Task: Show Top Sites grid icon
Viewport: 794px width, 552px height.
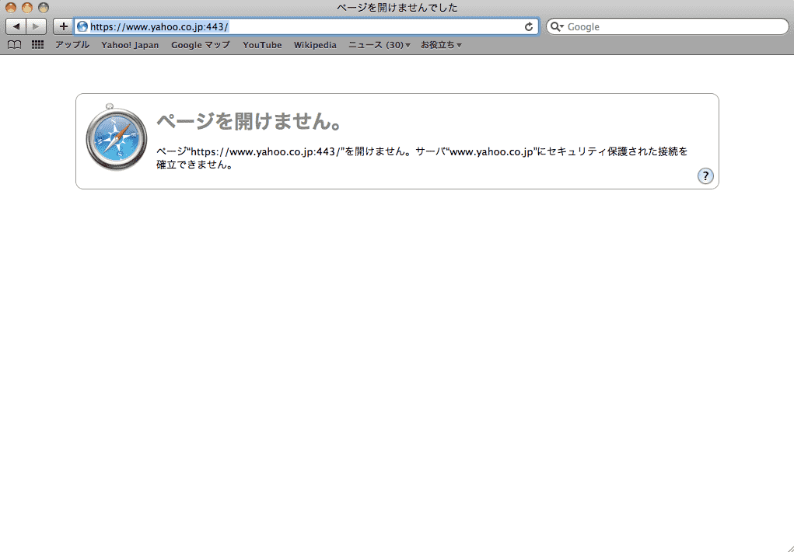Action: (x=37, y=45)
